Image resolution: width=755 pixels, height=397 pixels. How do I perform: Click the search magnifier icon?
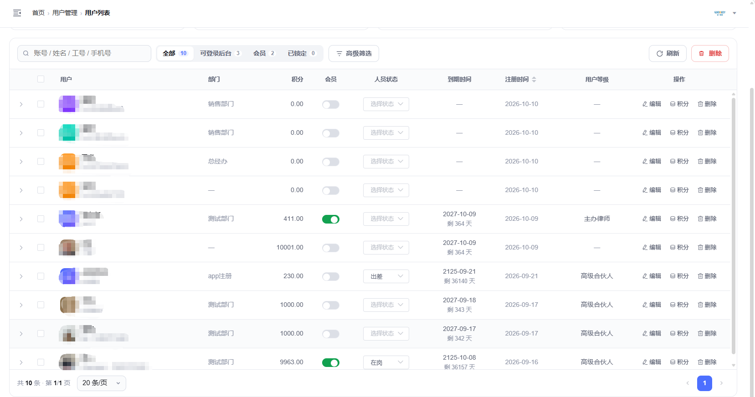pos(26,53)
